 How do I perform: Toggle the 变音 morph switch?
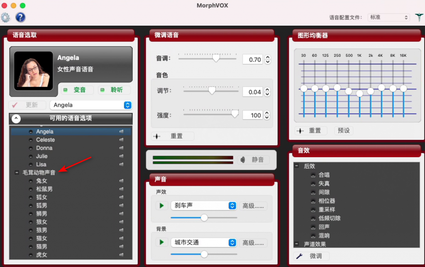[x=77, y=90]
